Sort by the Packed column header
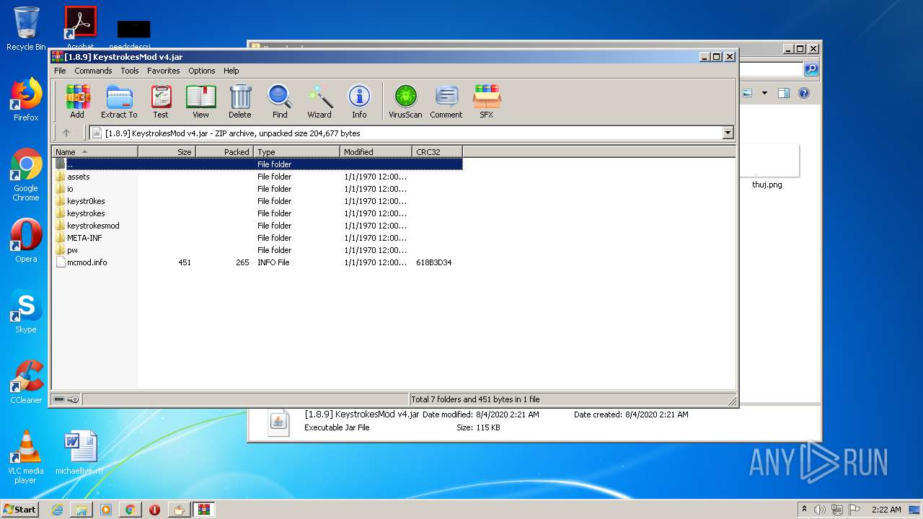Viewport: 923px width, 519px height. [224, 151]
